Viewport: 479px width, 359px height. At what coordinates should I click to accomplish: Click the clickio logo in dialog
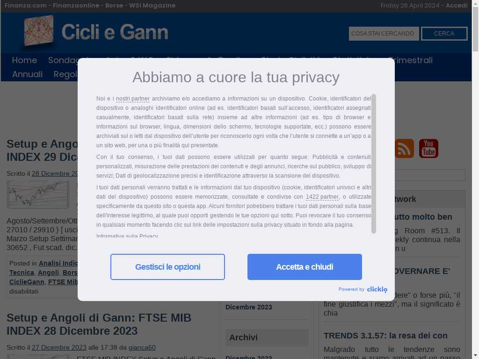(377, 289)
